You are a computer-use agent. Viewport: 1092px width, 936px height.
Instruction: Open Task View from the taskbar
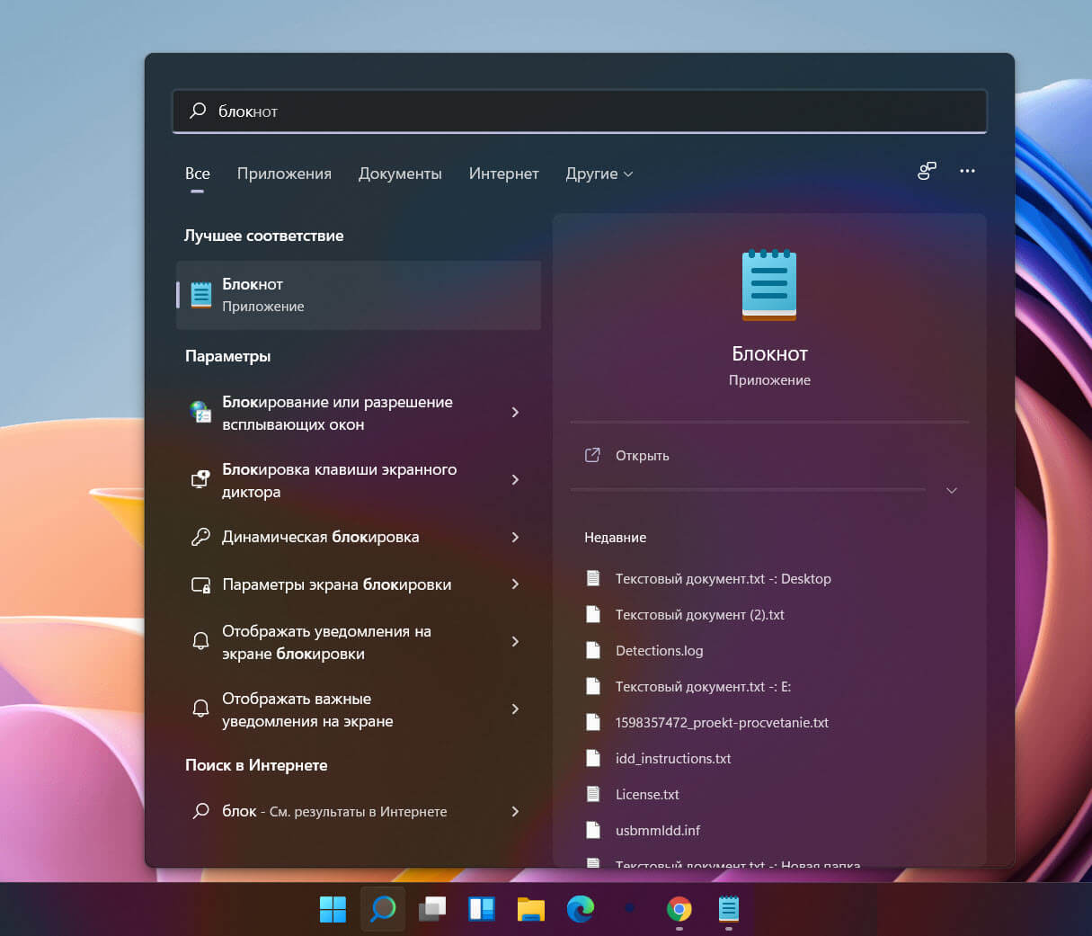pyautogui.click(x=432, y=909)
